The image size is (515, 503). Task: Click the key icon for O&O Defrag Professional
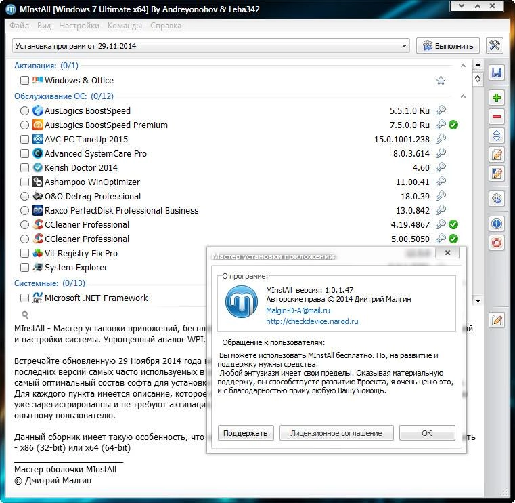(441, 196)
